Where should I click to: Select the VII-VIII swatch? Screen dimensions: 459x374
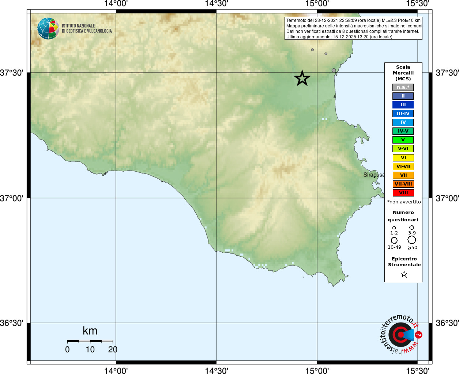[403, 184]
